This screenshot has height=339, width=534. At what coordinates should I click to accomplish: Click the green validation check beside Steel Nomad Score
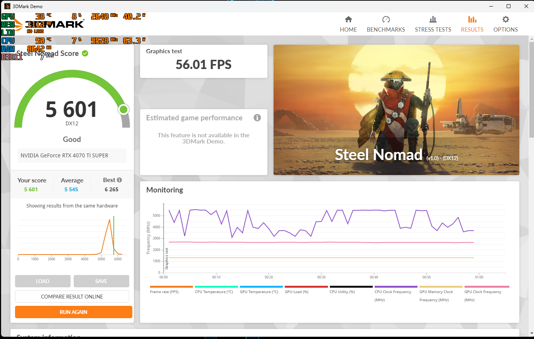pos(85,53)
